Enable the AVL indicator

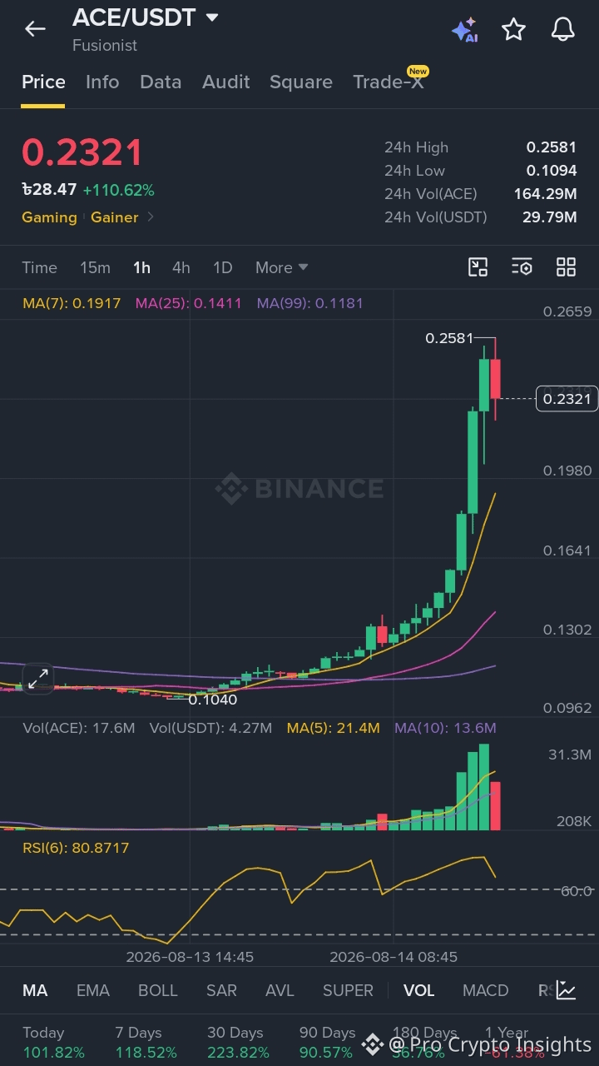point(280,990)
